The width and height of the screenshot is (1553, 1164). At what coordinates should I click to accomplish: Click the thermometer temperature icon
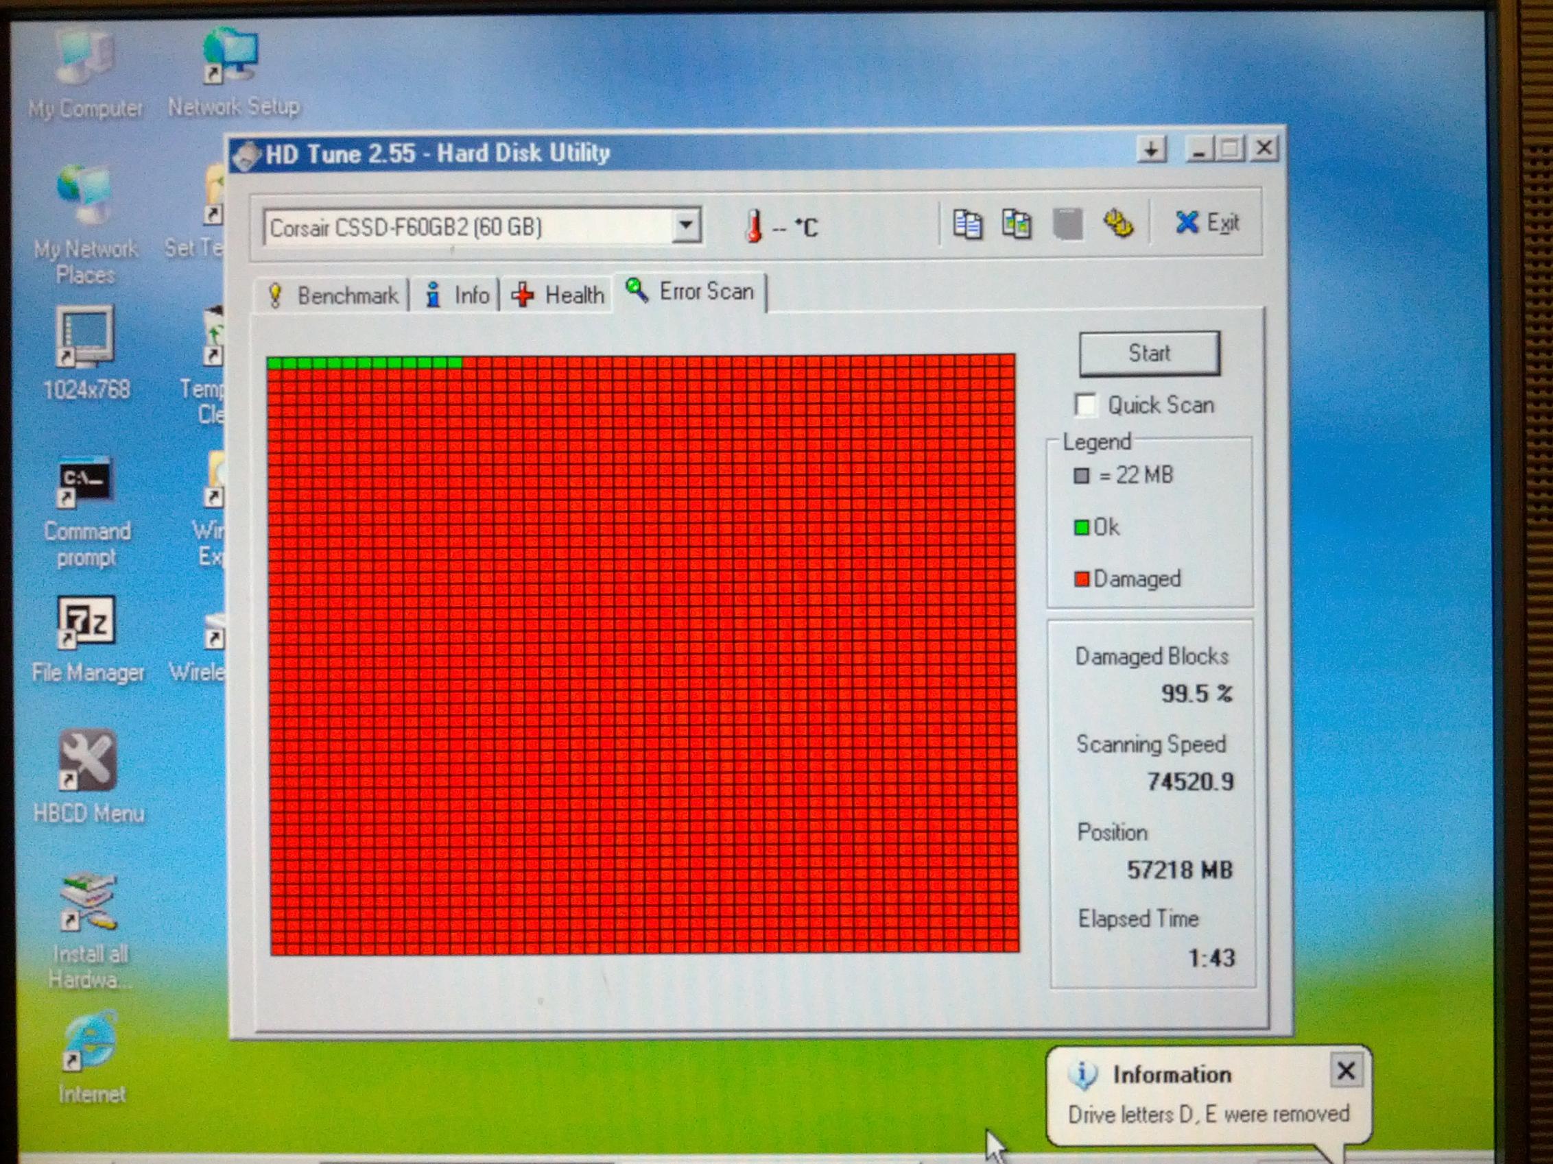click(x=754, y=227)
